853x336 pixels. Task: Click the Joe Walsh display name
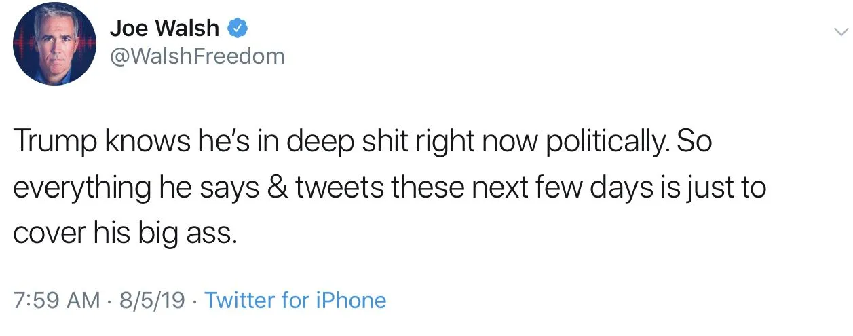(164, 29)
